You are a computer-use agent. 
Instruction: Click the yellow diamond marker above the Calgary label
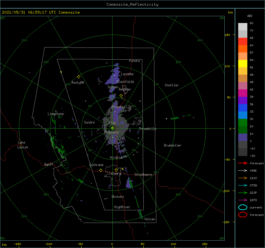point(116,170)
